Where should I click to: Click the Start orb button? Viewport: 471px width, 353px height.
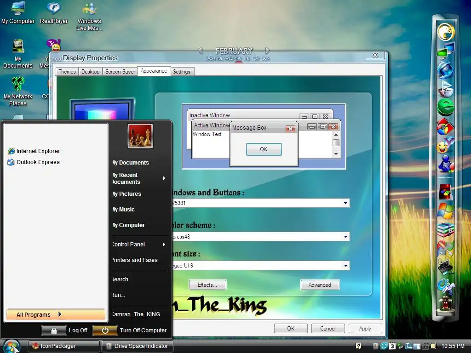[x=12, y=346]
